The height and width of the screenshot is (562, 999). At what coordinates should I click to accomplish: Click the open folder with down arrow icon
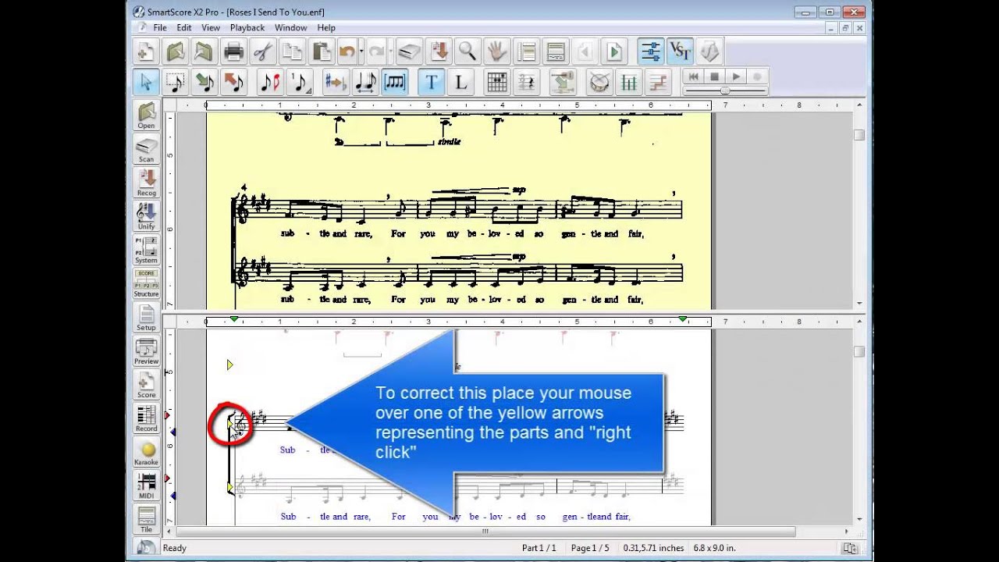pos(175,52)
